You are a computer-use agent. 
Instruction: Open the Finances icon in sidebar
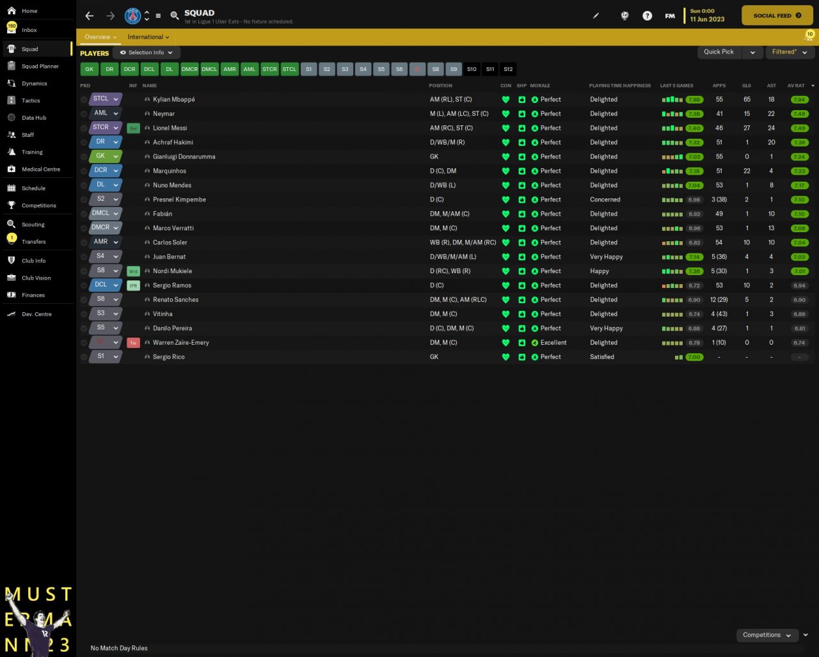point(12,295)
